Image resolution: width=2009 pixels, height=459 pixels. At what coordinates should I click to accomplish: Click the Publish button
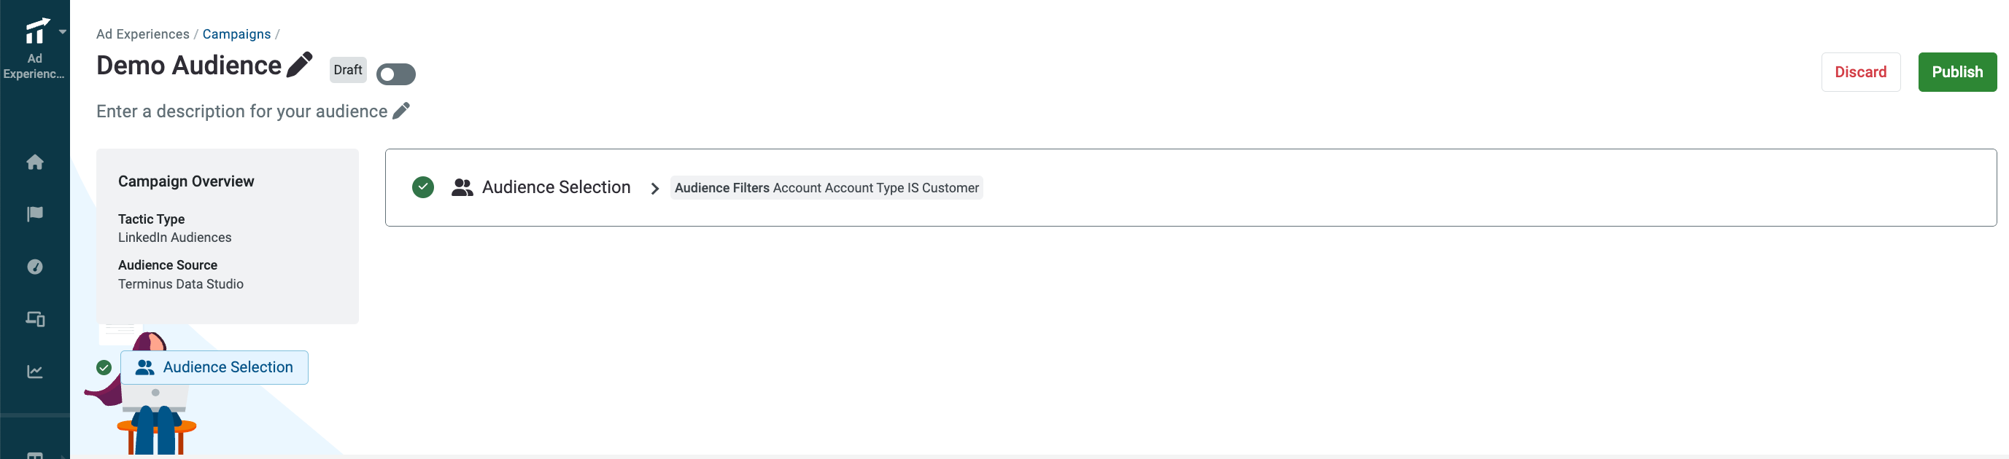coord(1956,71)
